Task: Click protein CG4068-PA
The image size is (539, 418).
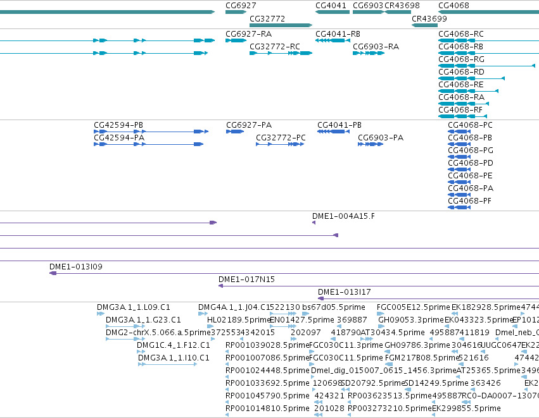Action: tap(459, 195)
